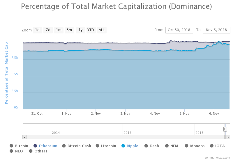233x160 pixels.
Task: Zoom chart to 1m
Action: 59,30
